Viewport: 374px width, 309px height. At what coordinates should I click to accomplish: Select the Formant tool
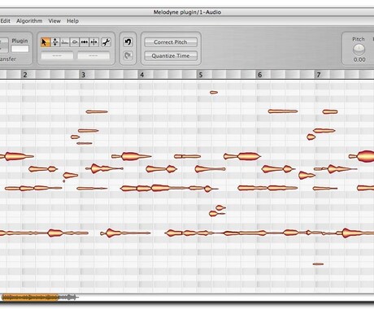[64, 42]
